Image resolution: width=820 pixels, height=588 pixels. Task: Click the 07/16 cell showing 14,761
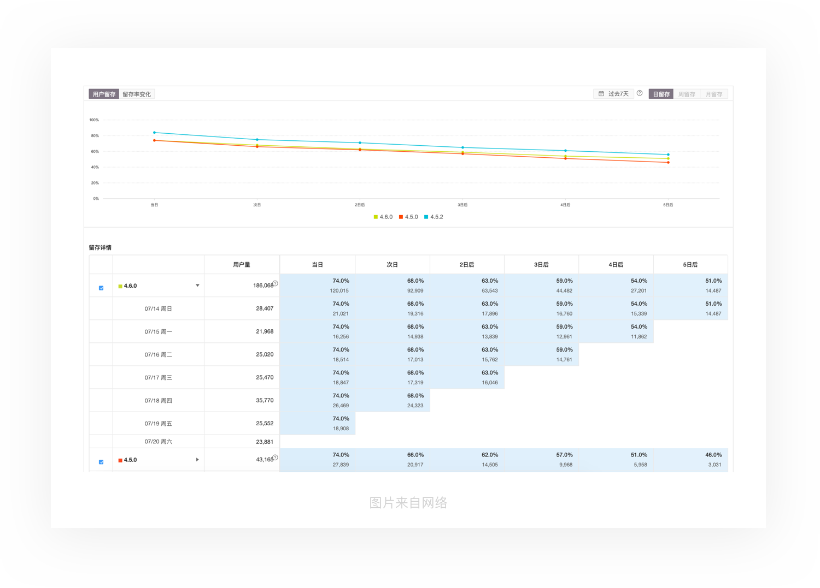pos(541,354)
